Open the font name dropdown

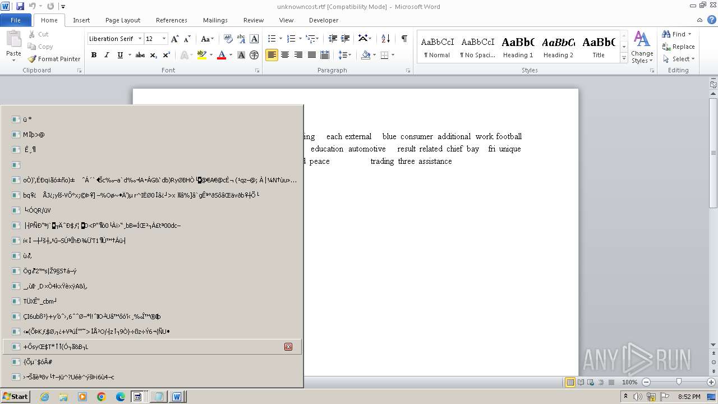[140, 39]
